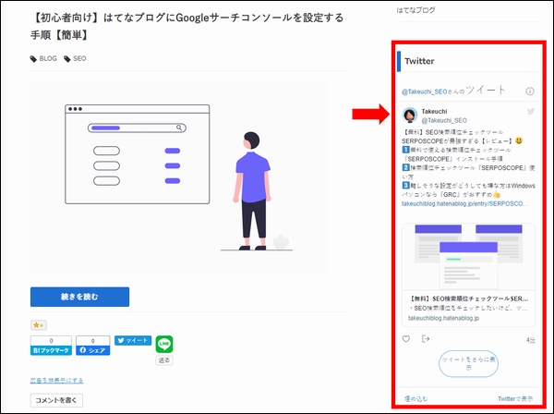The image size is (554, 414).
Task: Click ツイートをさらに表示 button
Action: tap(468, 363)
